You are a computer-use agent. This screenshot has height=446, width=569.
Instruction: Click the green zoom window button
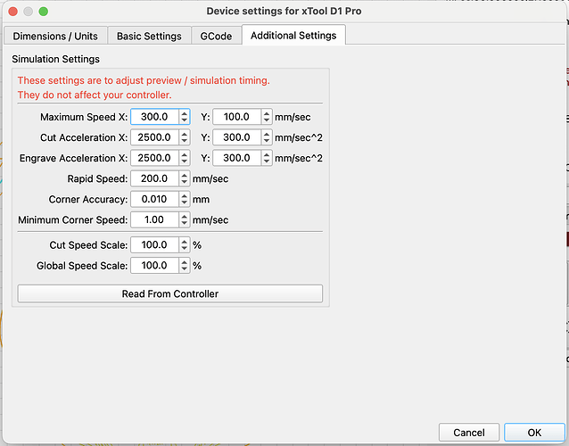[x=44, y=12]
